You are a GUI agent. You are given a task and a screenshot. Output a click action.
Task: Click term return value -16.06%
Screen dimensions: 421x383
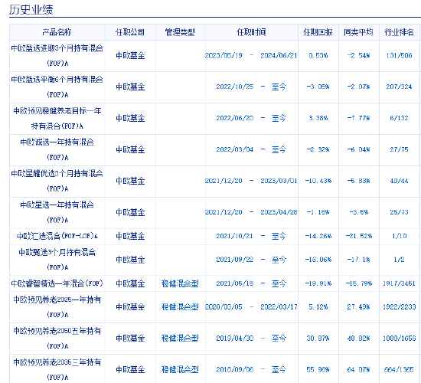(318, 260)
